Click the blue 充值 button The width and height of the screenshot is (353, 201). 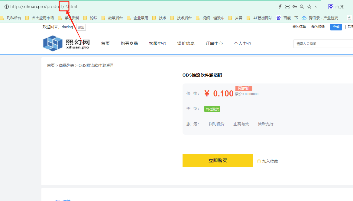point(336,27)
